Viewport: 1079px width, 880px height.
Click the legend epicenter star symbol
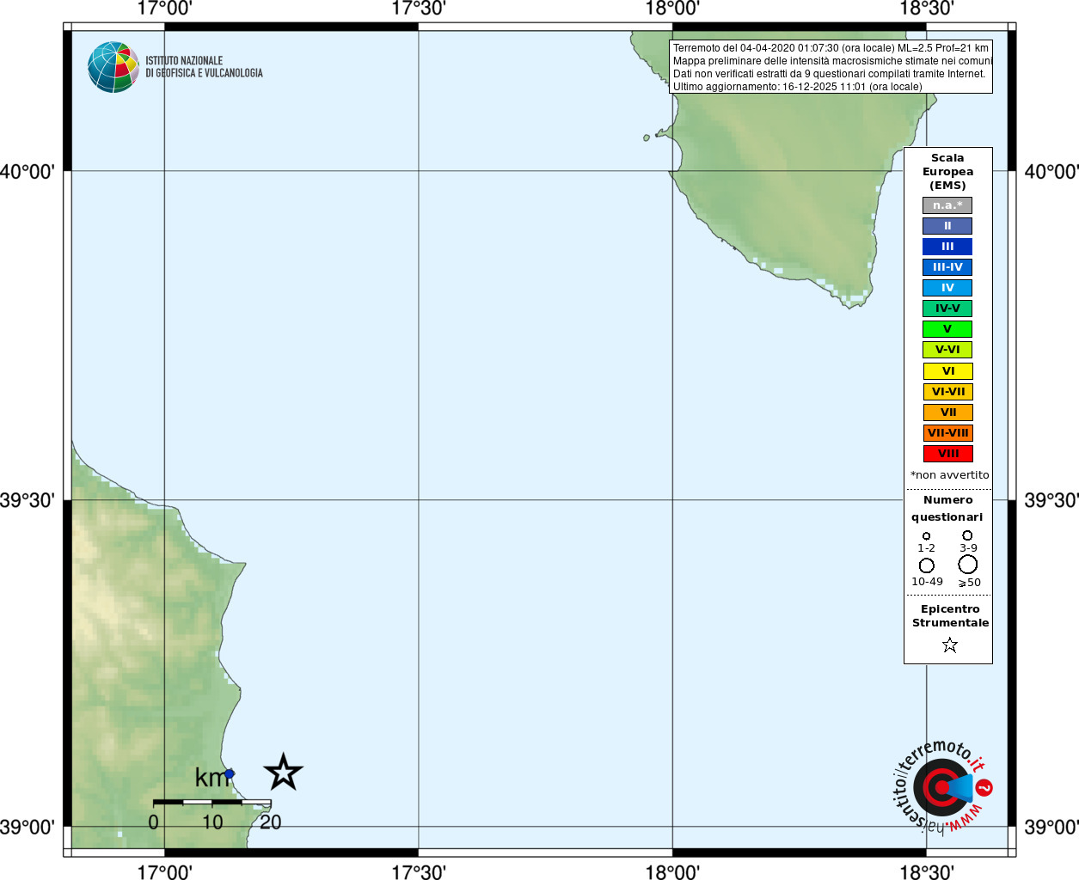(949, 645)
